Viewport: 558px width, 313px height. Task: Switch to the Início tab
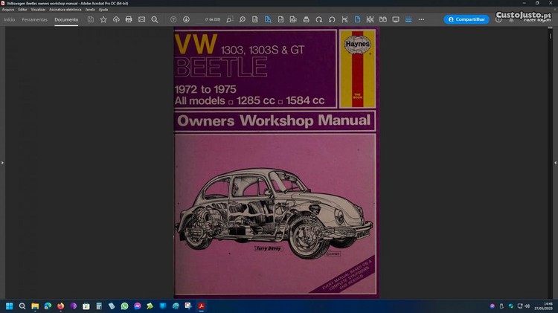(x=9, y=19)
